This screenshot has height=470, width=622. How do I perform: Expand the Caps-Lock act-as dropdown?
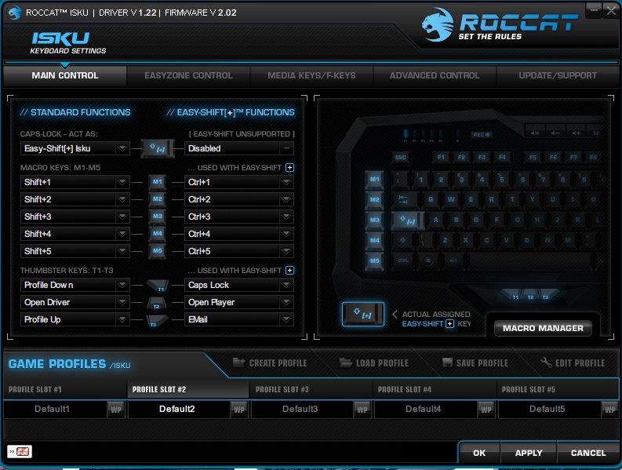click(122, 148)
